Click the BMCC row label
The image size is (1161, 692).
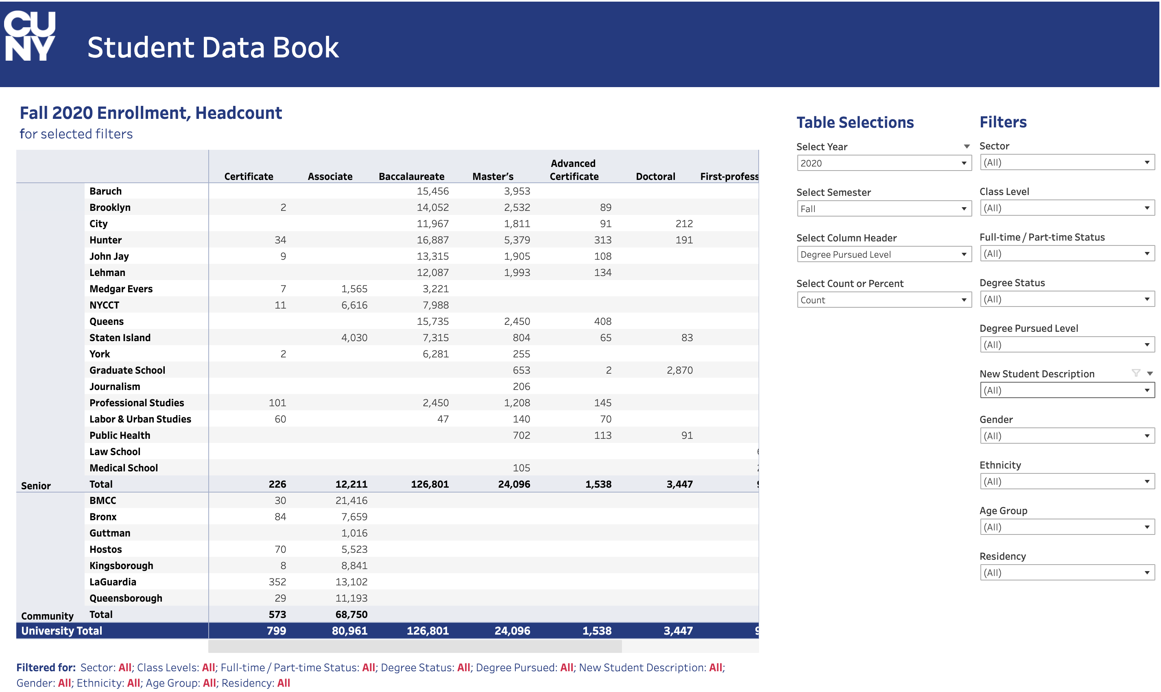tap(103, 501)
